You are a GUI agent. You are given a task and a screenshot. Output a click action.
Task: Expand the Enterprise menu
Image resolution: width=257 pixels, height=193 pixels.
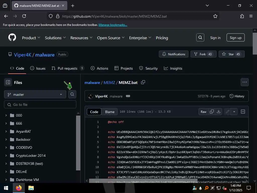tap(140, 38)
